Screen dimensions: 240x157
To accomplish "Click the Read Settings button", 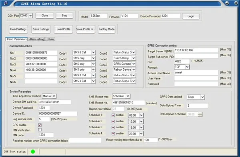I will [x=18, y=29].
